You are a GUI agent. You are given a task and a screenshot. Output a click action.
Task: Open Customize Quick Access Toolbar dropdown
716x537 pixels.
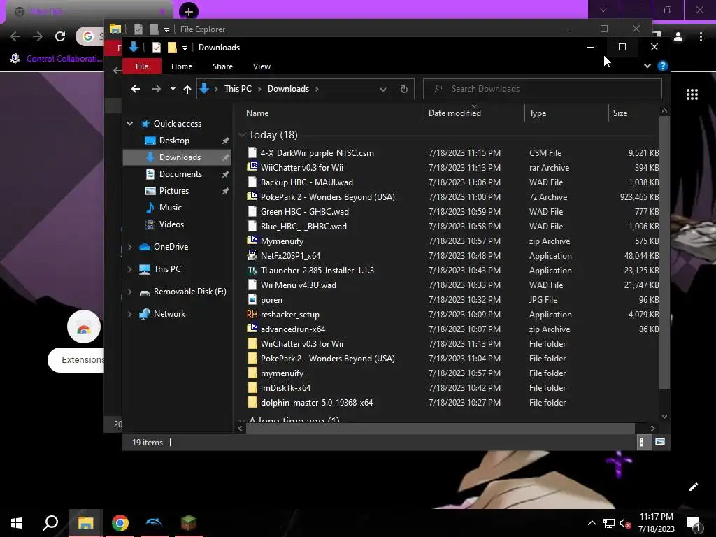tap(185, 48)
